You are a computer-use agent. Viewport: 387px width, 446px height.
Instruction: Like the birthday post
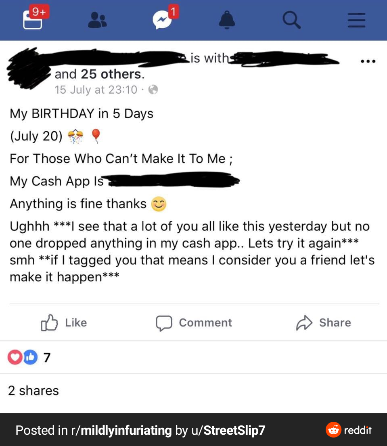[65, 323]
